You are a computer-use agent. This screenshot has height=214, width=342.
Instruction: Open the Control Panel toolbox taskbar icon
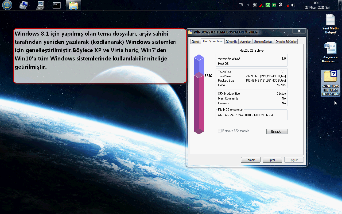click(x=24, y=5)
